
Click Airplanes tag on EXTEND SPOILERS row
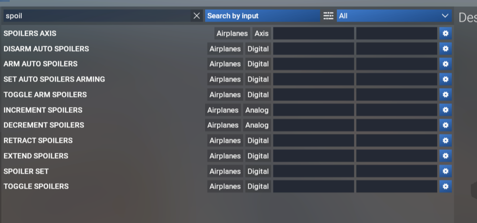(x=225, y=156)
